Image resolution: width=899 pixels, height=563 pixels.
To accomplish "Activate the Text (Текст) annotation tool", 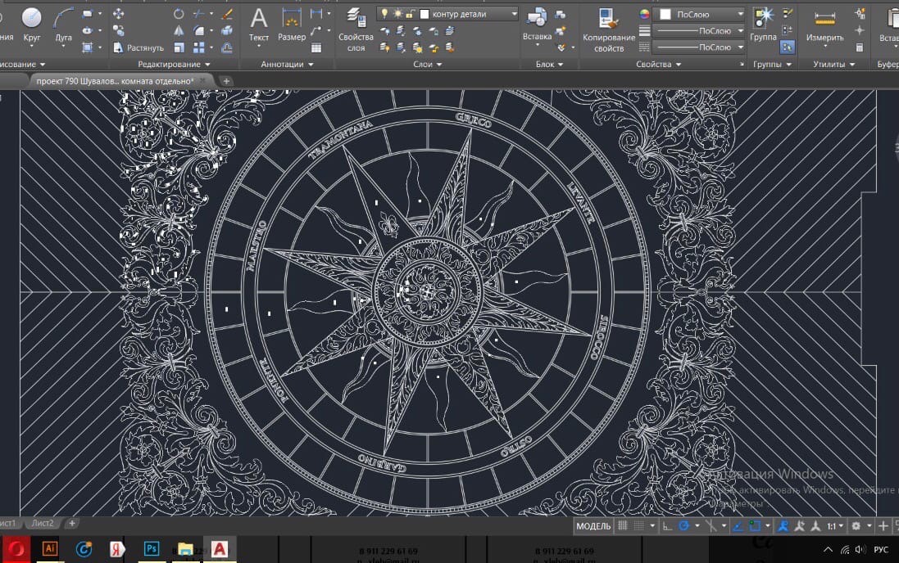I will (x=258, y=20).
